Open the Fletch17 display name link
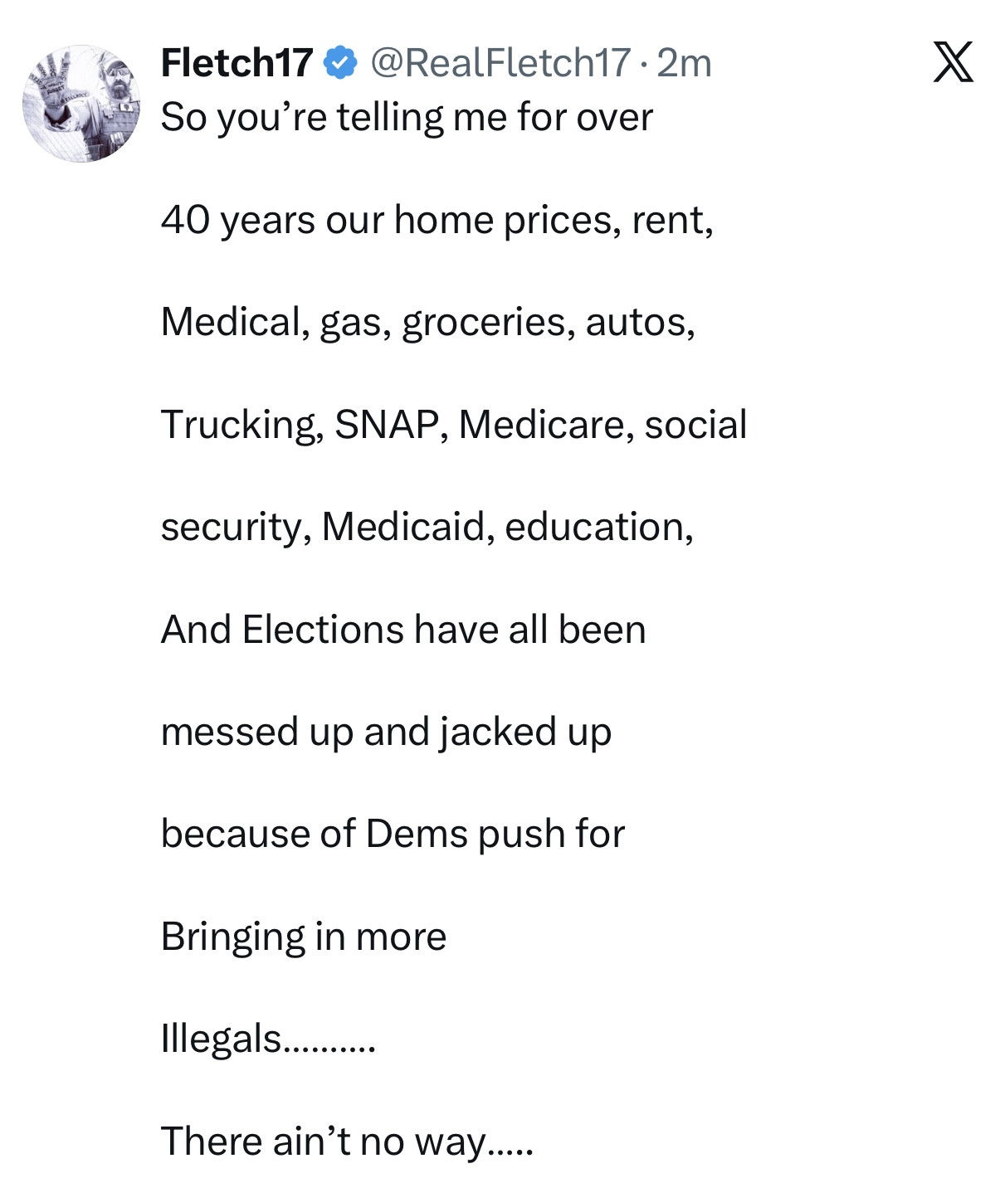Image resolution: width=1000 pixels, height=1178 pixels. tap(237, 63)
